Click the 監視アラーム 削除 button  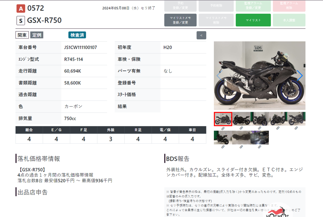click(x=289, y=6)
